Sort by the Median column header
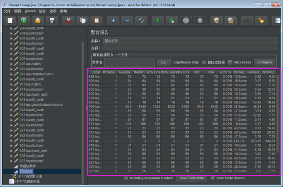The height and width of the screenshot is (187, 283). pos(139,72)
